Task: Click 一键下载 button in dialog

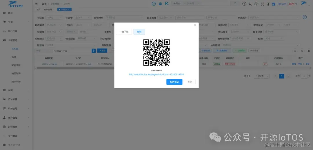Action: (124, 32)
